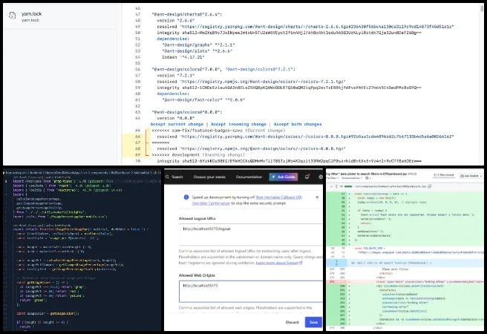Click the '=======' conflict separator line
This screenshot has height=334, width=487.
click(x=160, y=143)
